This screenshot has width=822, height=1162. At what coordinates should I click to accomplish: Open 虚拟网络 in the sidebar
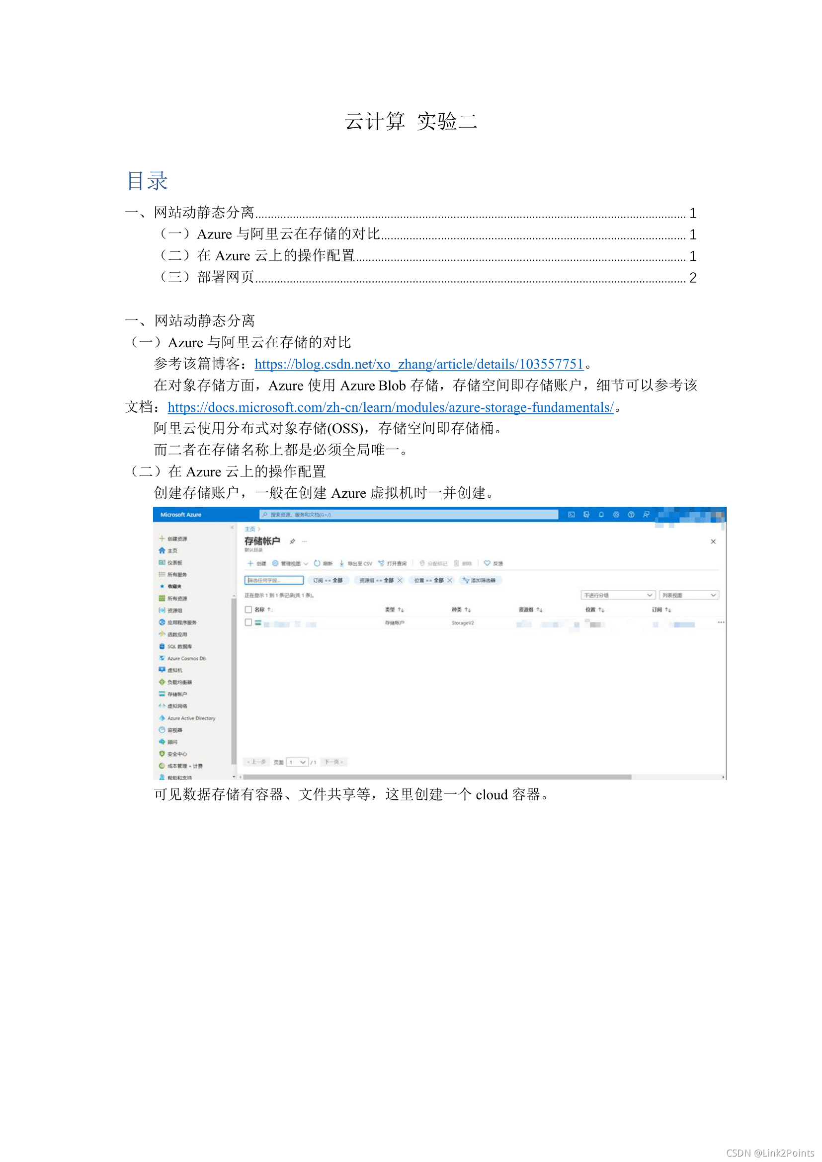coord(172,706)
